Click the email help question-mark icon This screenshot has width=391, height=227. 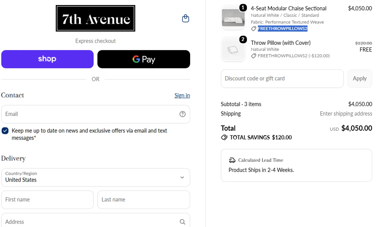(x=182, y=114)
